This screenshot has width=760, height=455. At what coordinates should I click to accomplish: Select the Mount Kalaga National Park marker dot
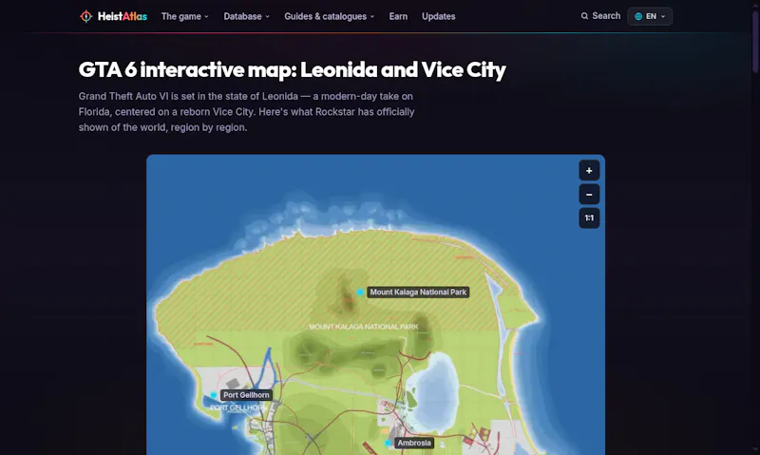coord(360,292)
